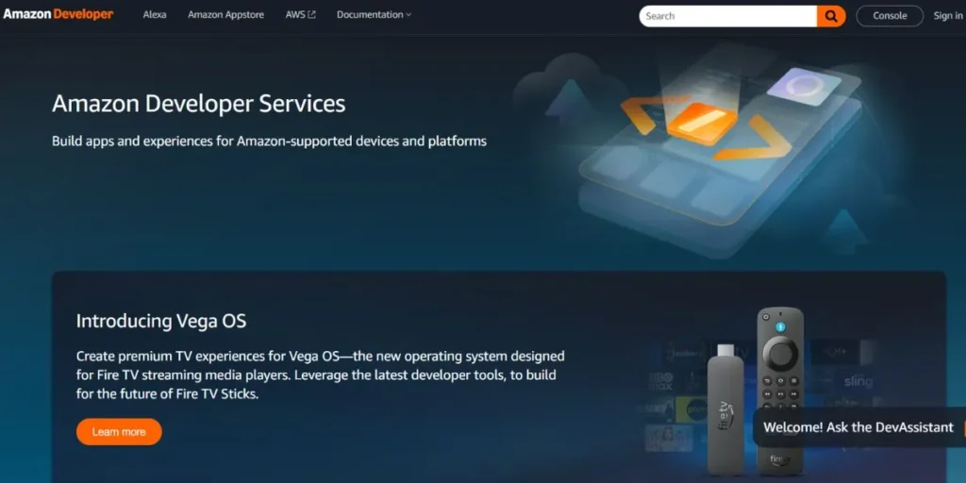Open the AWS external link
Viewport: 966px width, 483px height.
click(300, 15)
